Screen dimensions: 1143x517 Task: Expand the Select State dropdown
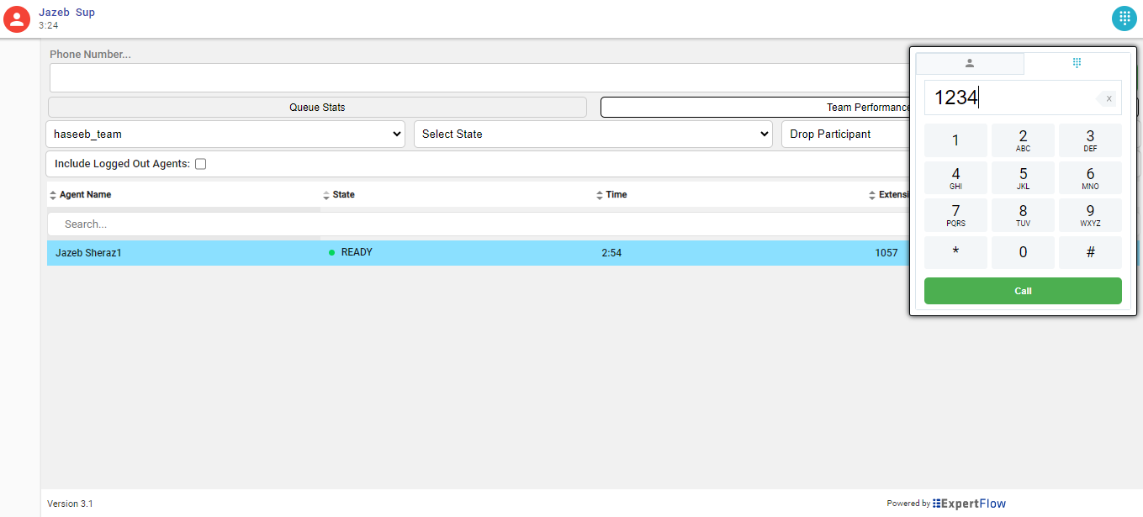pyautogui.click(x=593, y=135)
